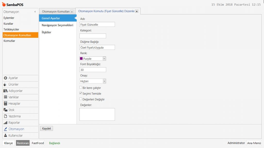The height and width of the screenshot is (148, 264).
Task: Open Varlıklar via the table icon
Action: pyautogui.click(x=5, y=97)
